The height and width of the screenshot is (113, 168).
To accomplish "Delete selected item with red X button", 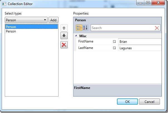I will pos(64,45).
